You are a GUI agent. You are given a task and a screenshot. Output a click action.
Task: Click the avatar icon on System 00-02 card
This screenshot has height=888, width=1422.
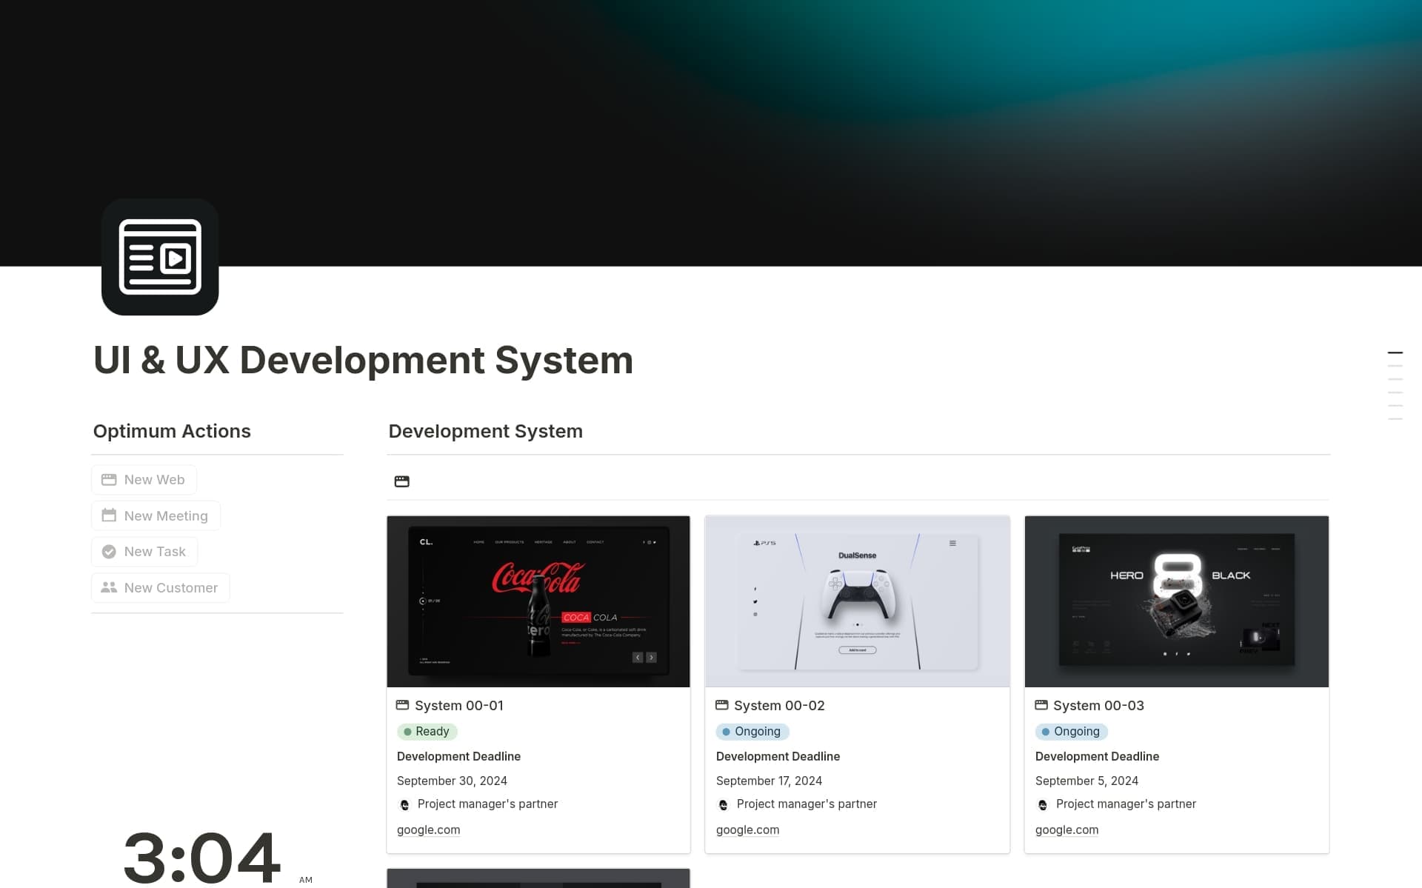tap(724, 805)
